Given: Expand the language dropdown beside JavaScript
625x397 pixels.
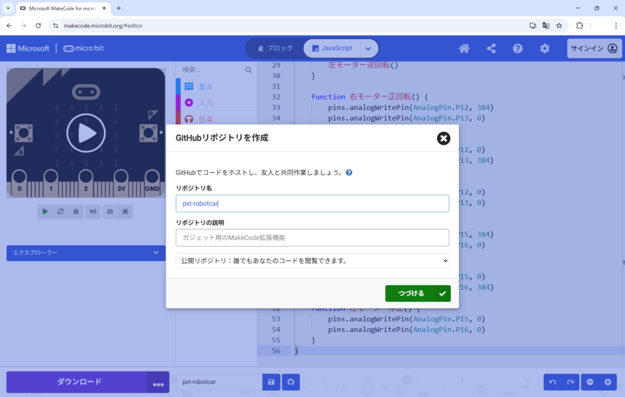Looking at the screenshot, I should tap(368, 49).
